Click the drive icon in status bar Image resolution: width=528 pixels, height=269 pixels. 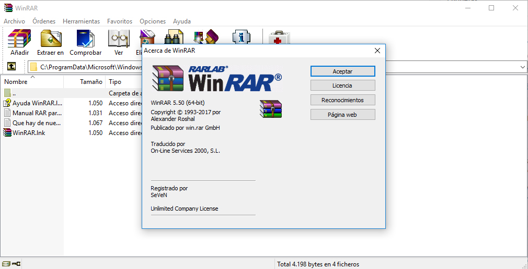pyautogui.click(x=6, y=264)
